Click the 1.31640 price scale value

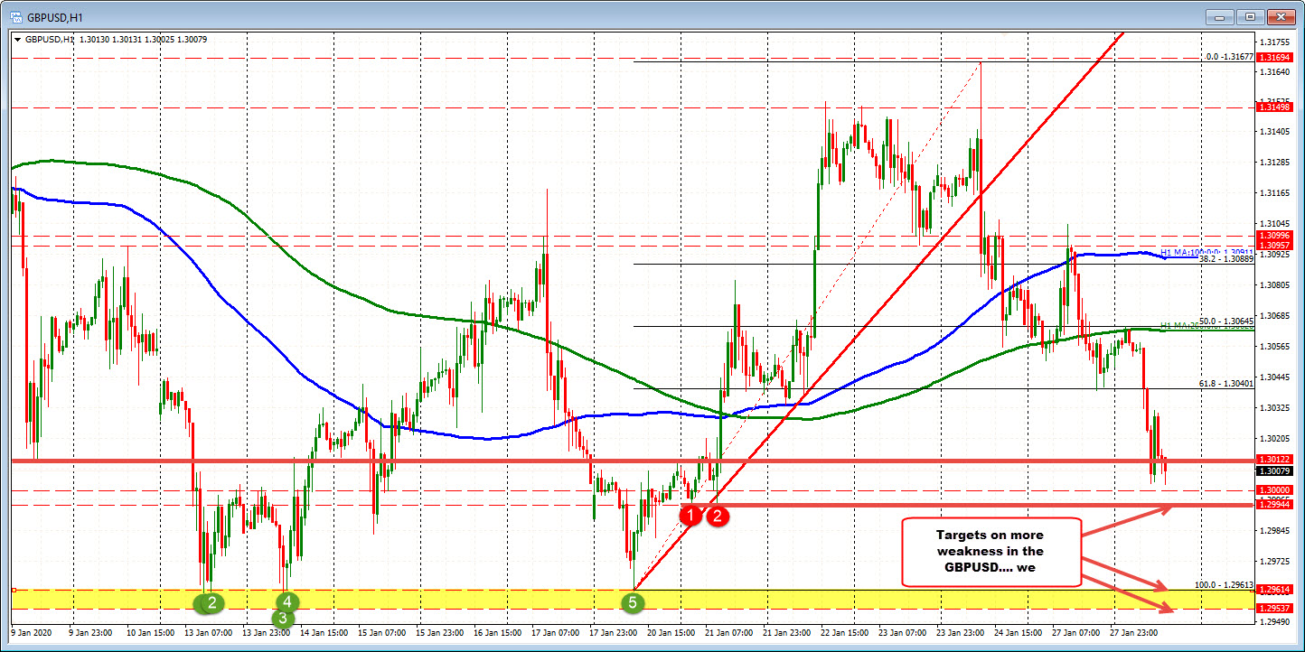pyautogui.click(x=1277, y=71)
